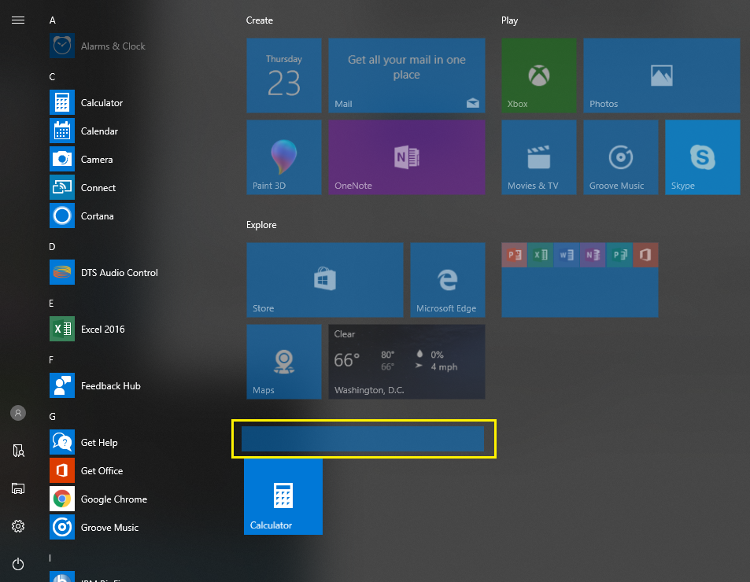Open Skype tile

pos(702,157)
